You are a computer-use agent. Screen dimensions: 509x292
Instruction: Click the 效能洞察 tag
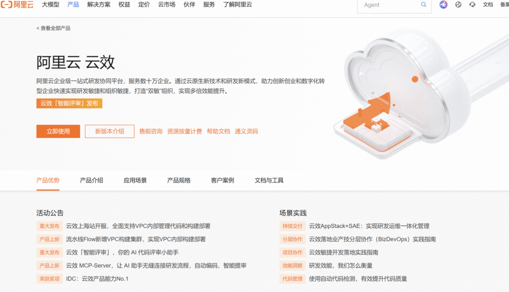[292, 266]
